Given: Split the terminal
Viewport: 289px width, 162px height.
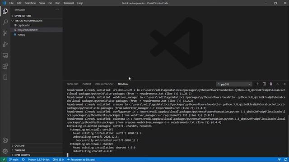Looking at the screenshot, I should (x=264, y=84).
